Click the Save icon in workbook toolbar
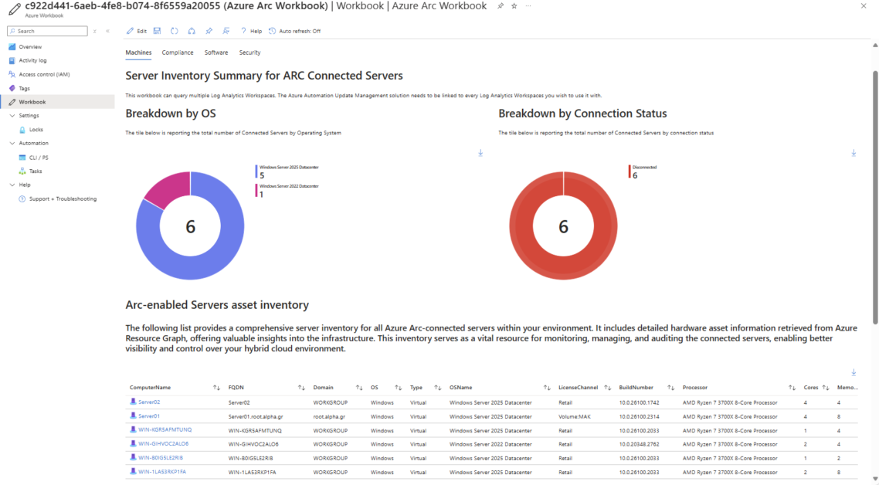Screen dimensions: 879x485 [157, 31]
